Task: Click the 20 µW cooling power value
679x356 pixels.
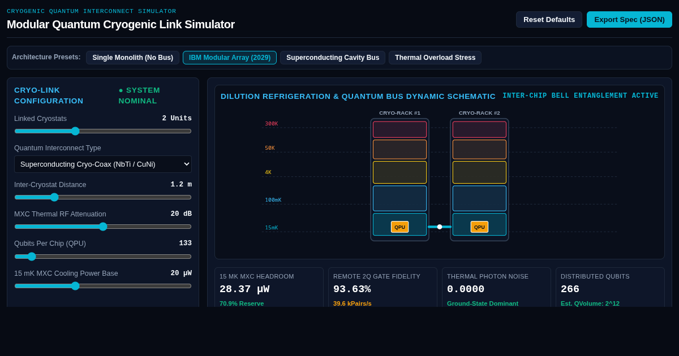Action: click(181, 273)
